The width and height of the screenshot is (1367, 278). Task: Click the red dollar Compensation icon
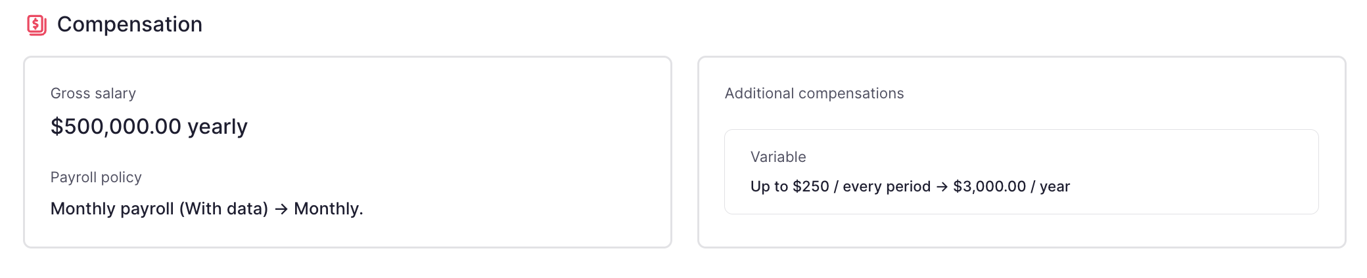point(37,25)
